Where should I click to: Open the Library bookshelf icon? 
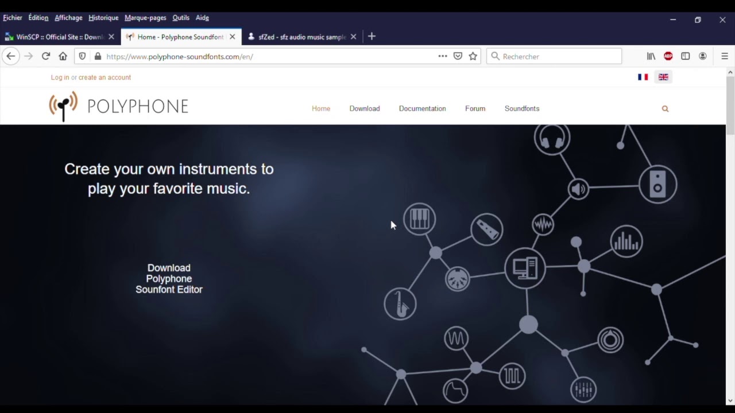tap(651, 56)
